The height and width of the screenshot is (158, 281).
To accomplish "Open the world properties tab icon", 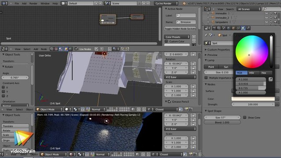I will point(229,28).
